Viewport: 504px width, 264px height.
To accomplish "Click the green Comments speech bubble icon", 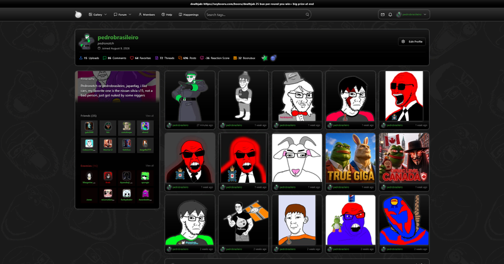I will point(105,58).
